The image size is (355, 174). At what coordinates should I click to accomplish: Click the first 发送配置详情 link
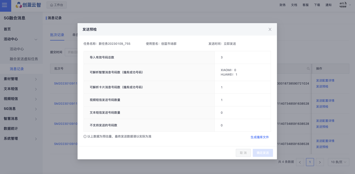coord(325,80)
